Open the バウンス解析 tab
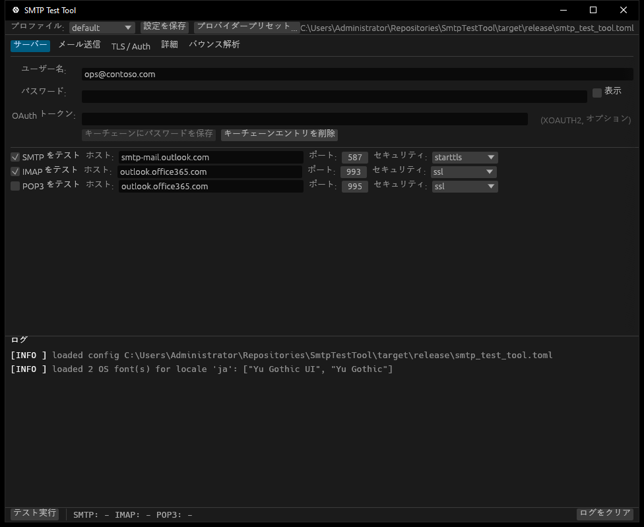This screenshot has width=644, height=527. (x=214, y=45)
